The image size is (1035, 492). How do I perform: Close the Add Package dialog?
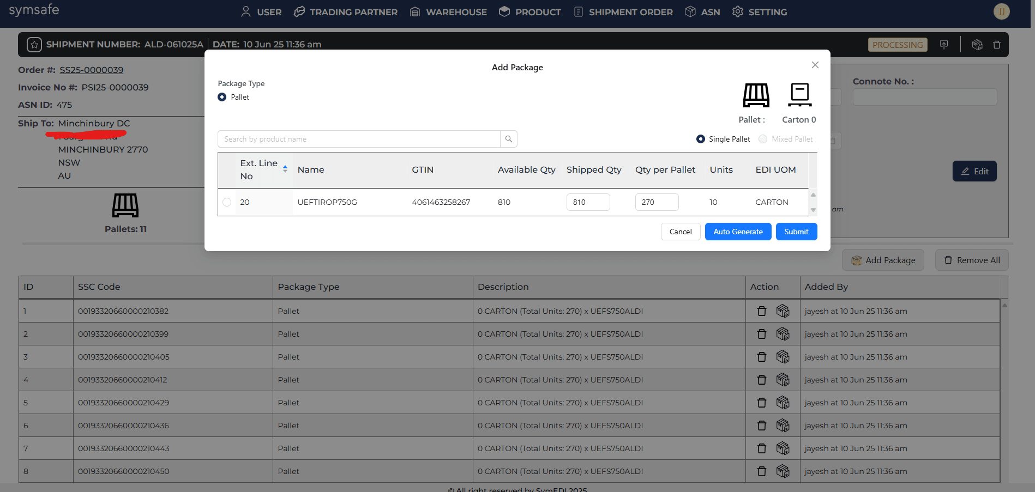tap(815, 65)
